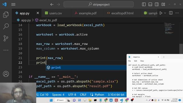Switch to the partially visible sample tab
Screen dimensions: 183x103
[151, 13]
